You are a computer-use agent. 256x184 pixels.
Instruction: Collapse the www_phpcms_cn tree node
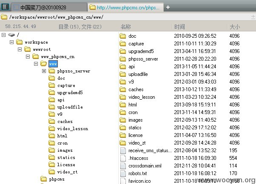coord(28,57)
